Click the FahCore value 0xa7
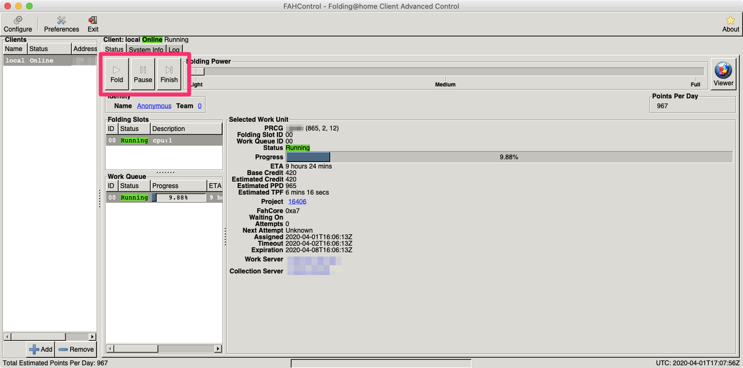 click(x=294, y=211)
